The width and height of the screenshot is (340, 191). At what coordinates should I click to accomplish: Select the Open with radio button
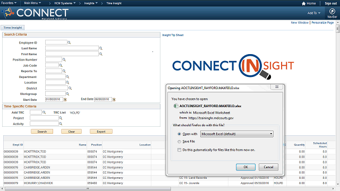pos(179,134)
